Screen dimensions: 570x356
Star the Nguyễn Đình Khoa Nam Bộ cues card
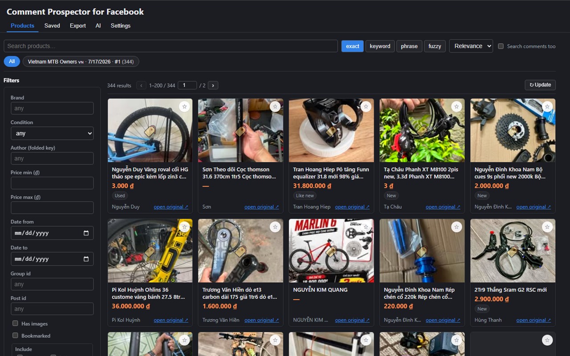547,106
